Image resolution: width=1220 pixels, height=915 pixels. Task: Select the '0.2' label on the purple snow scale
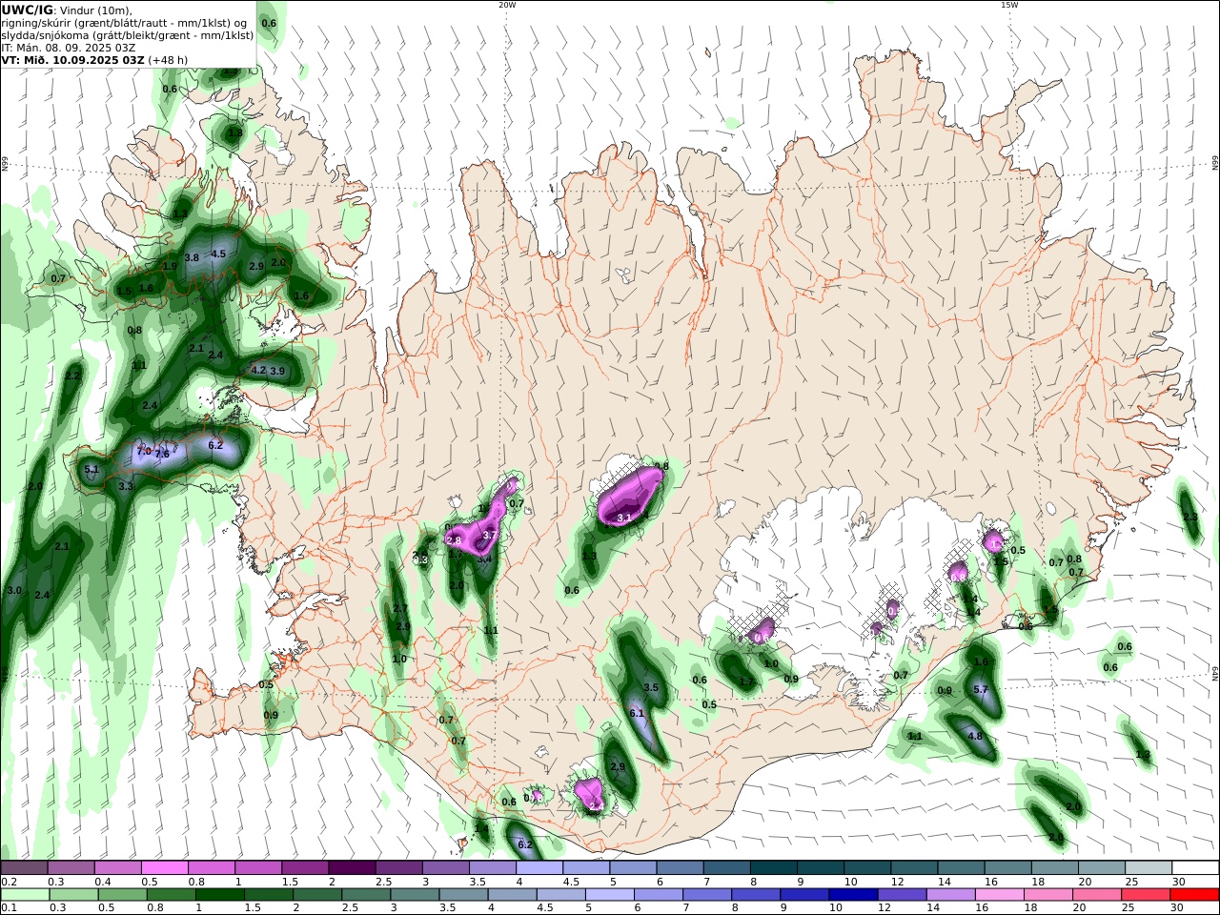9,882
